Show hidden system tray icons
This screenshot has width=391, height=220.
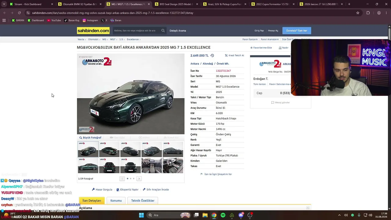(339, 215)
